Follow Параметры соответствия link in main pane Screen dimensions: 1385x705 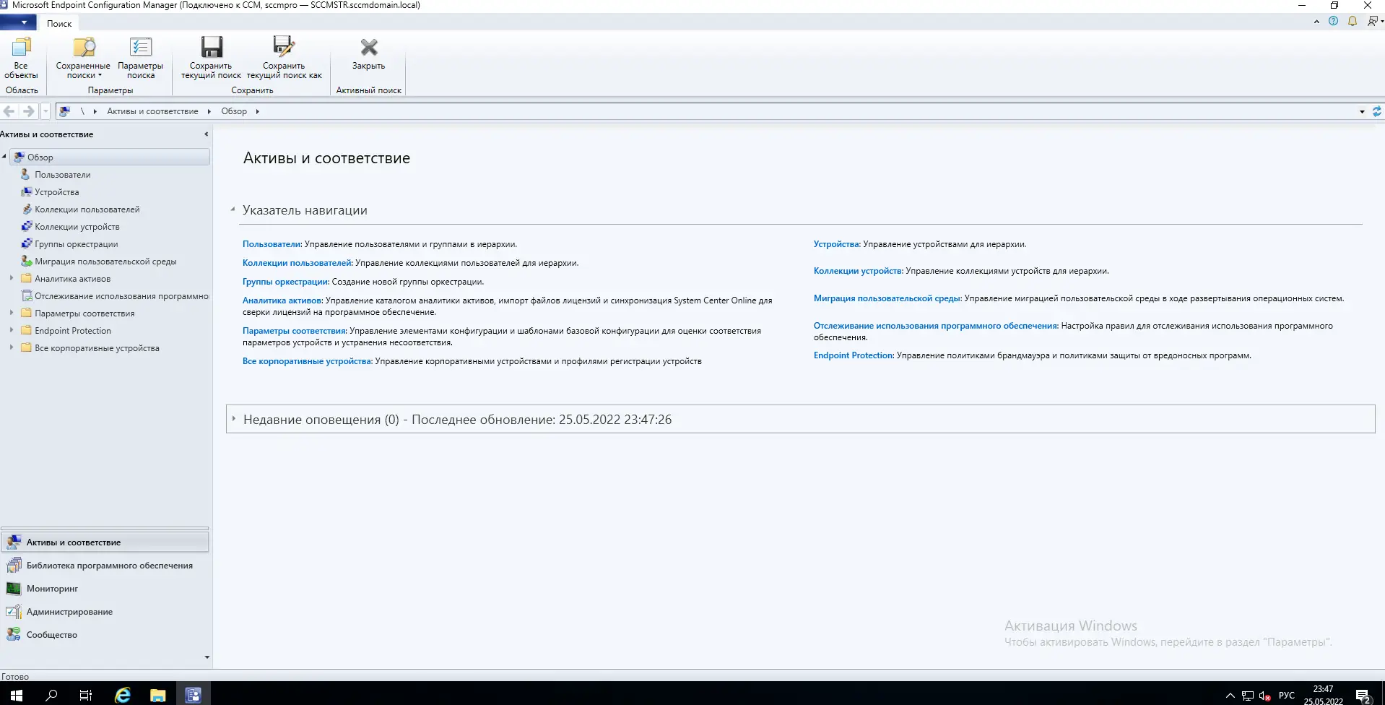coord(295,331)
